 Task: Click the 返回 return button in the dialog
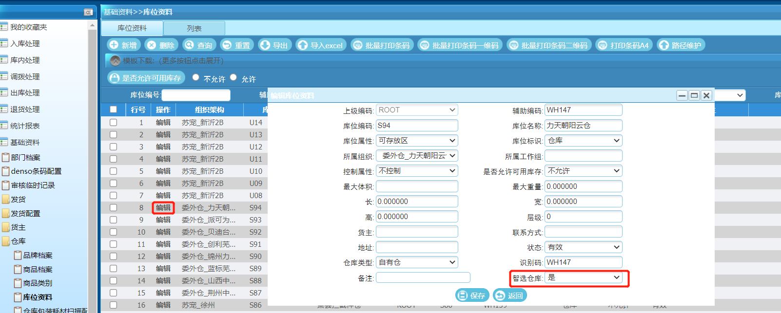pyautogui.click(x=510, y=295)
